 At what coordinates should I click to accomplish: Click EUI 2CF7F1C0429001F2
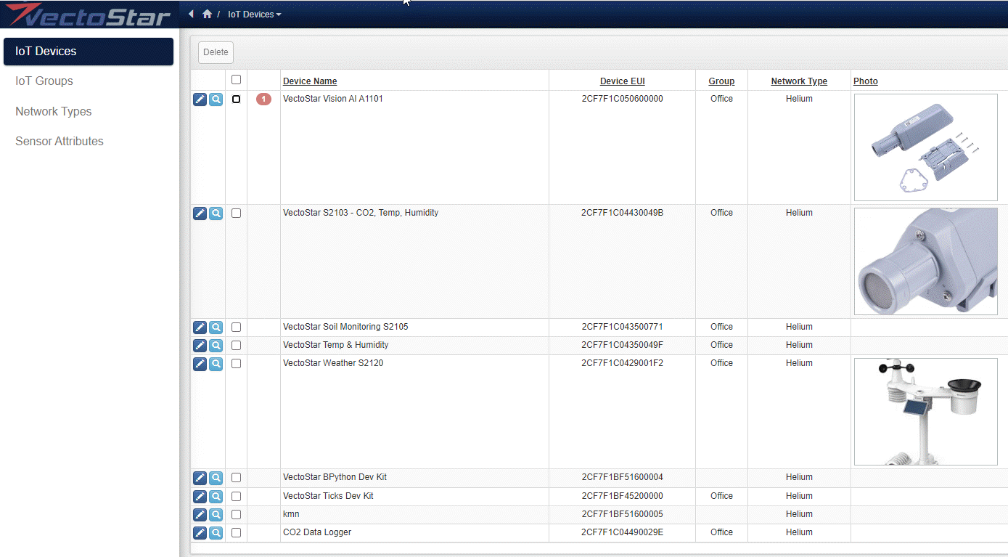pos(622,363)
